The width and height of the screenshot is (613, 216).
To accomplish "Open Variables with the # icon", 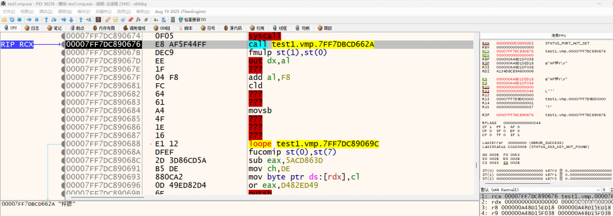I will 146,19.
